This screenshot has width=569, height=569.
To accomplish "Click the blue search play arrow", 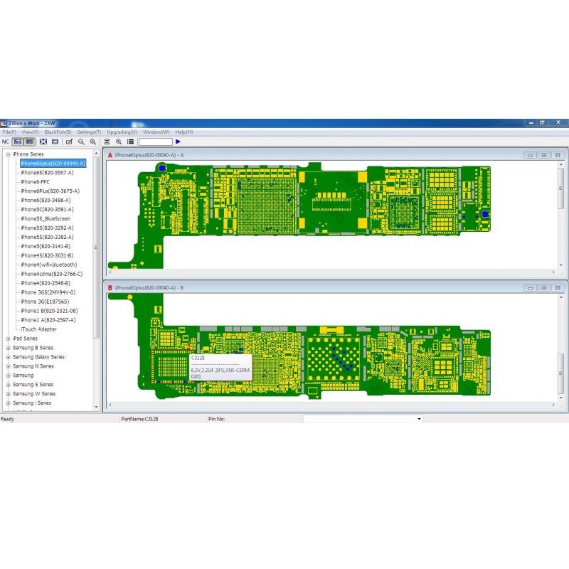I will coord(178,142).
